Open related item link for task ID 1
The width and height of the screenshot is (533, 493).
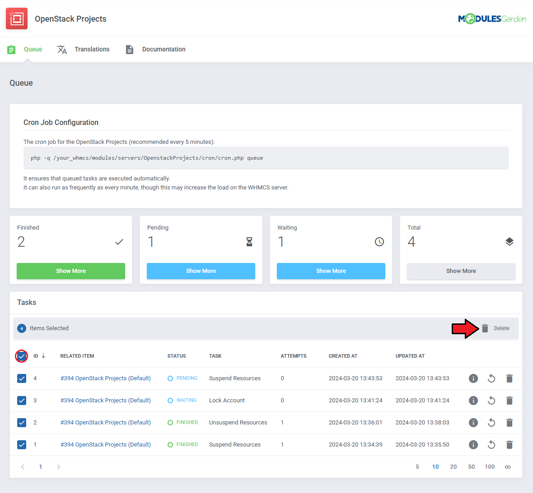(106, 444)
